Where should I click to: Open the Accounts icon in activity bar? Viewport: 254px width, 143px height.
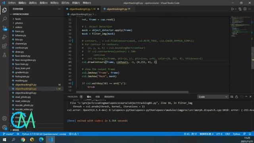(4, 118)
